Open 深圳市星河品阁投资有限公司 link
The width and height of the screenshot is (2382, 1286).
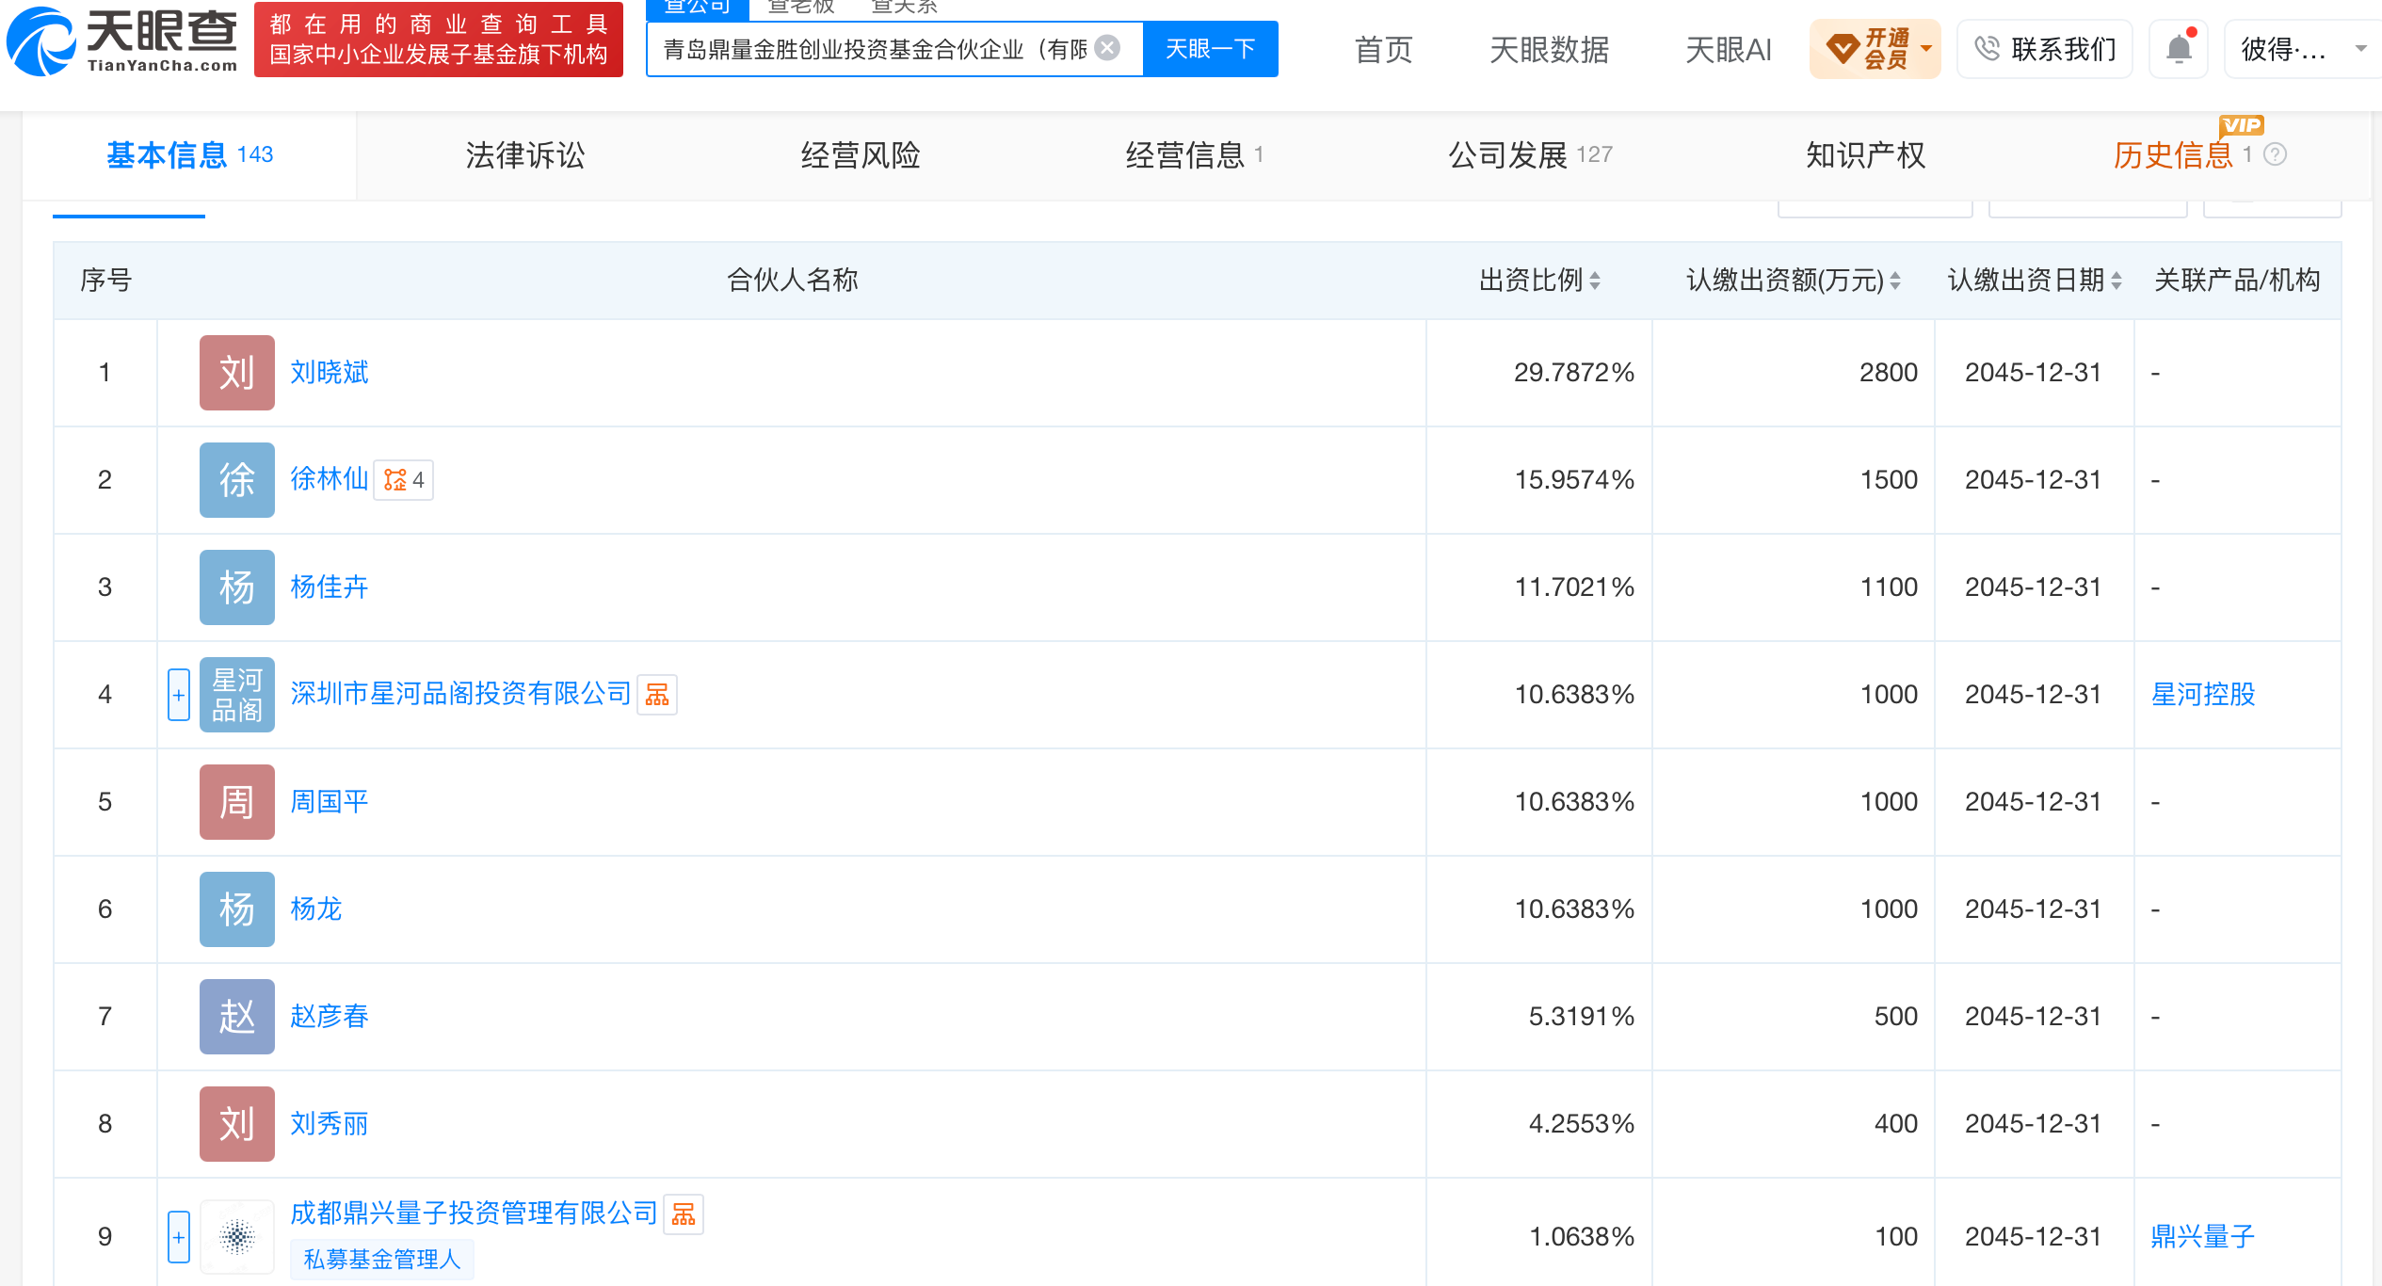[460, 695]
